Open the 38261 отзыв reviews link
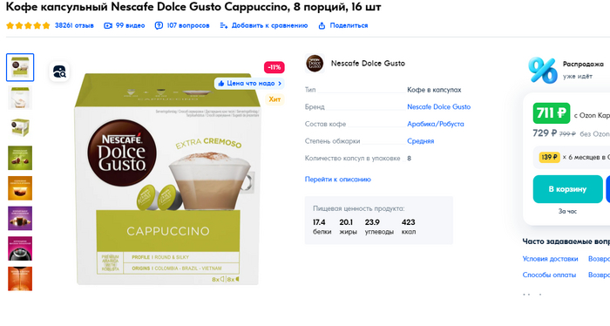610x326 pixels. pos(74,25)
